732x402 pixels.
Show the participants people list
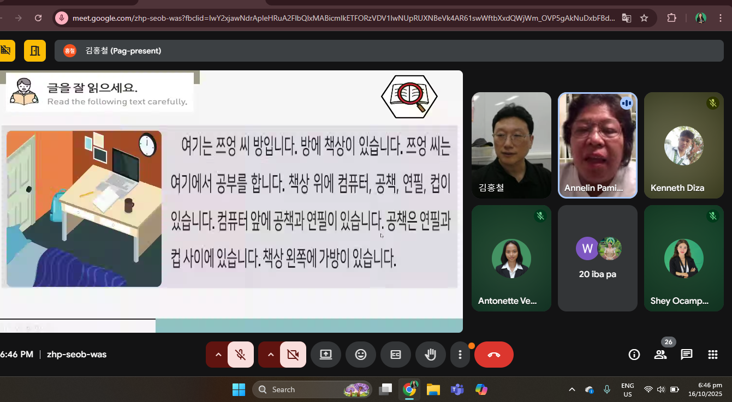click(x=660, y=355)
